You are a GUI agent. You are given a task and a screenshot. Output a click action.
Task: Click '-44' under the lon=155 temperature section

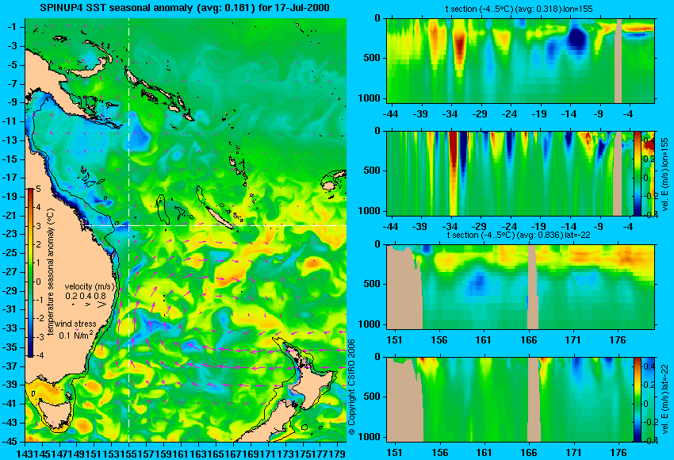390,114
